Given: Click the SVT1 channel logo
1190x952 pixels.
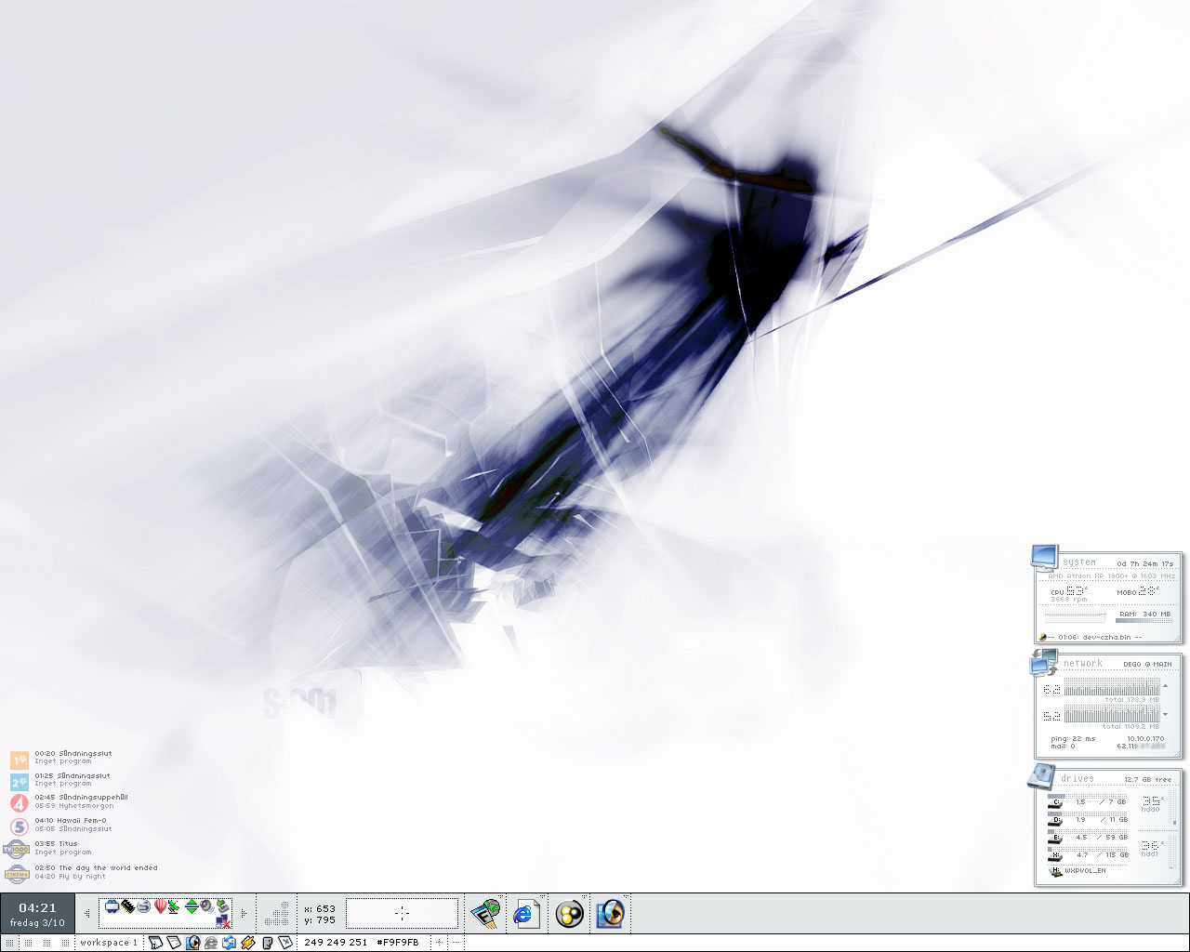Looking at the screenshot, I should point(20,760).
